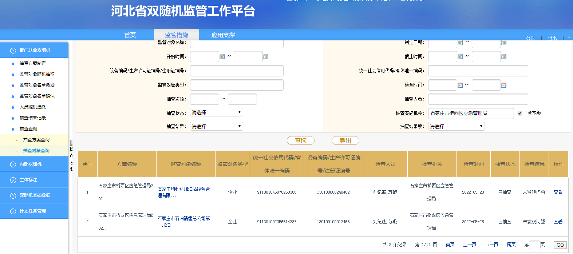Expand 主体标注 sidebar section
Image resolution: width=573 pixels, height=254 pixels.
click(x=34, y=180)
